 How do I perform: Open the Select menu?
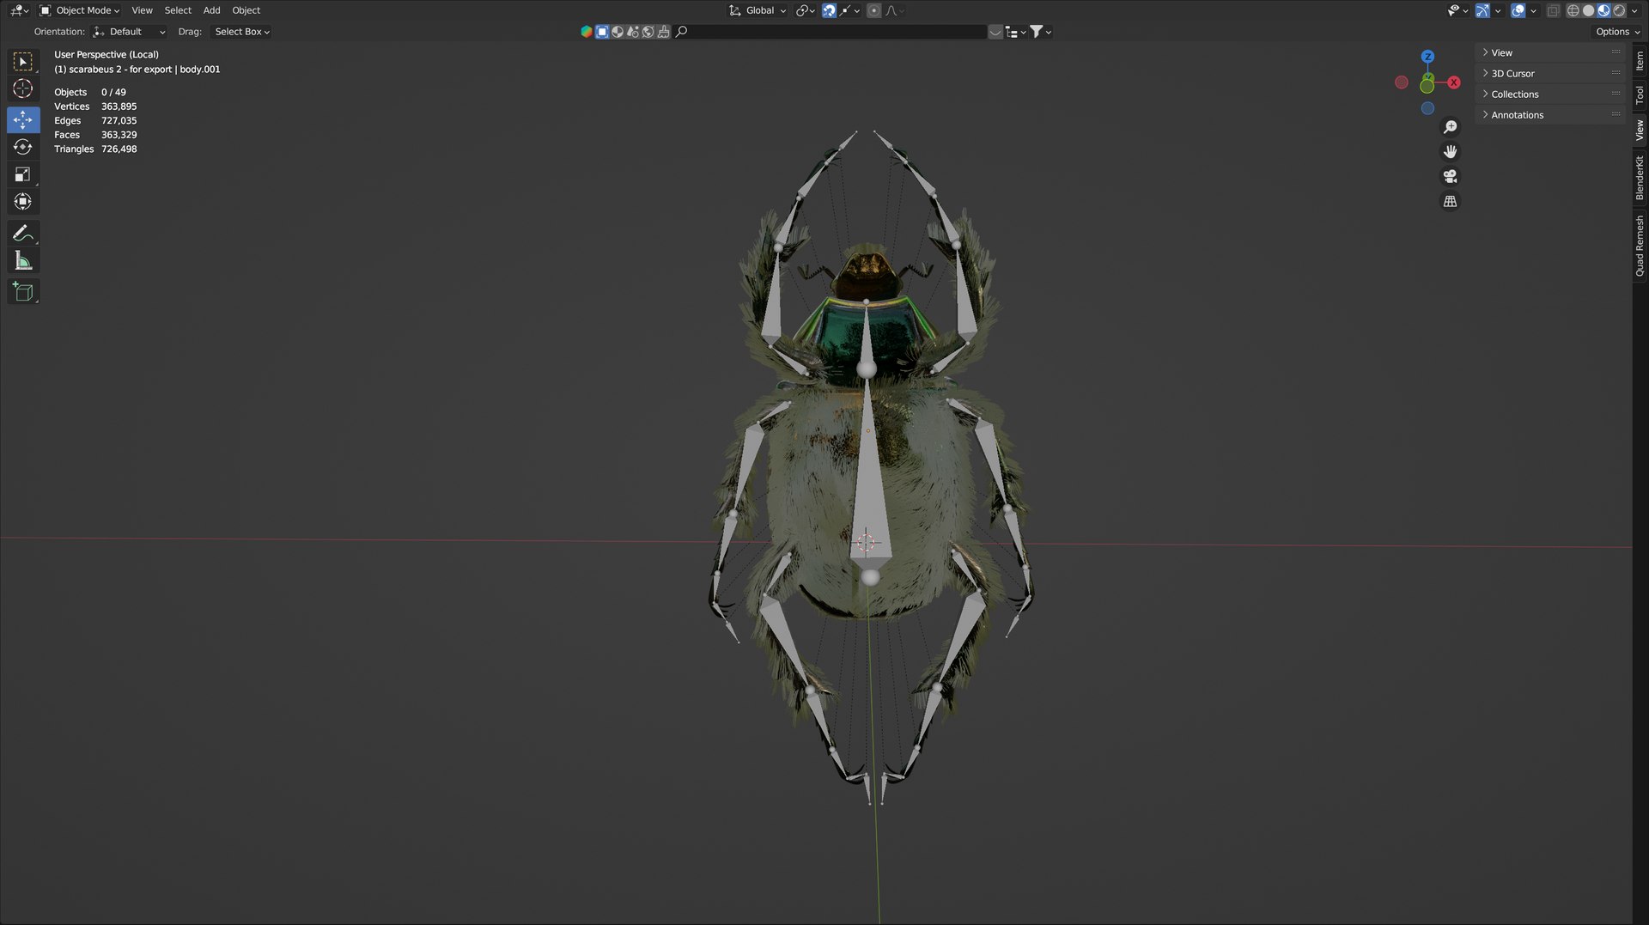pyautogui.click(x=178, y=10)
